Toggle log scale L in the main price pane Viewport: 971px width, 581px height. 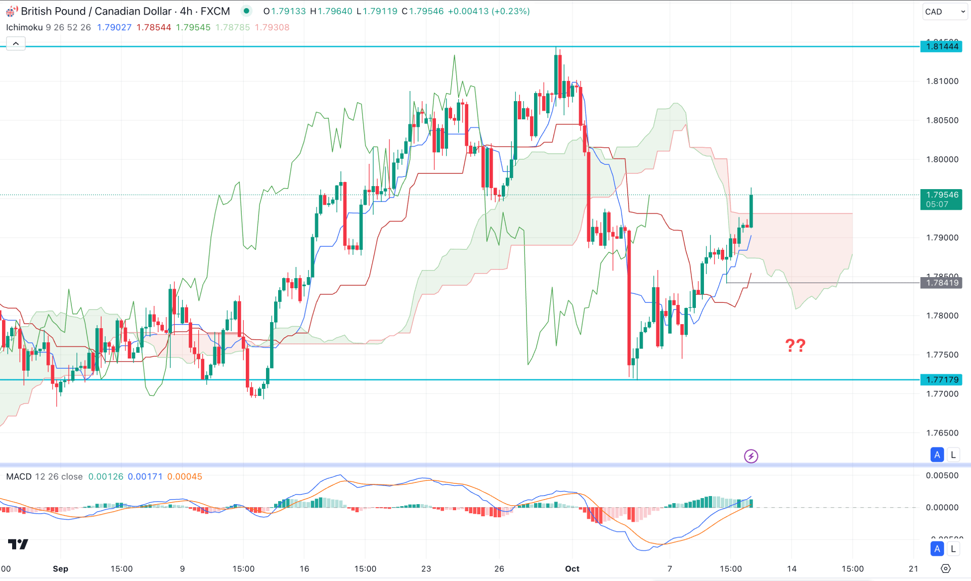(x=953, y=455)
